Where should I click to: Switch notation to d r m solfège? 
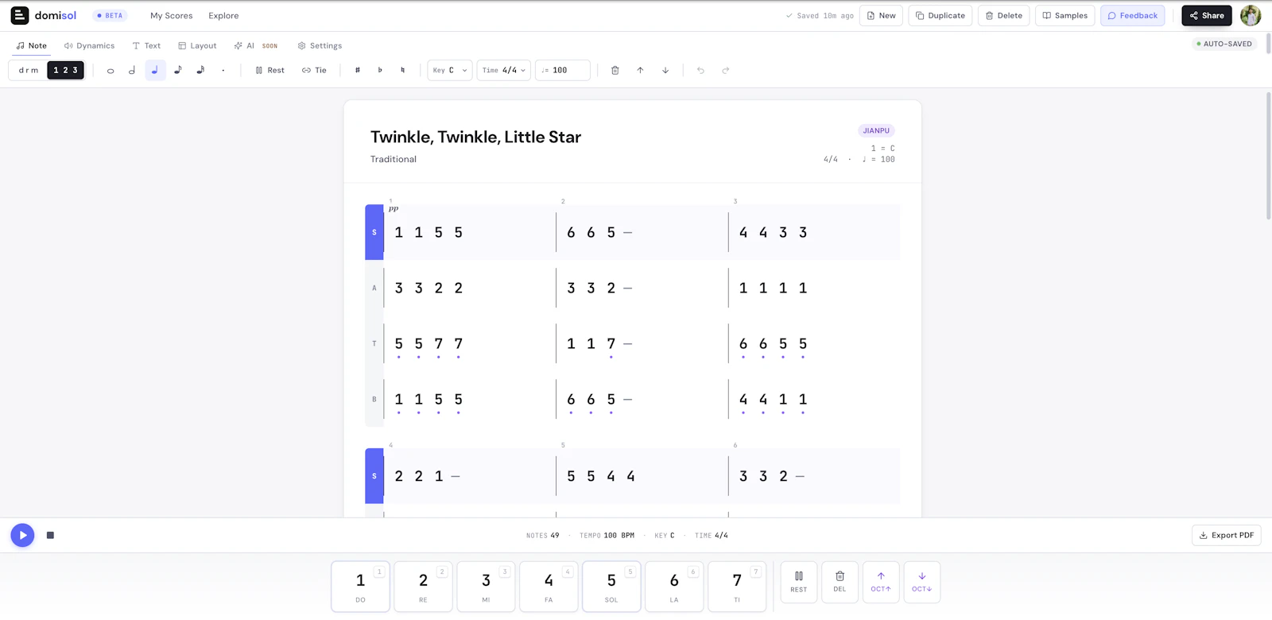point(29,70)
